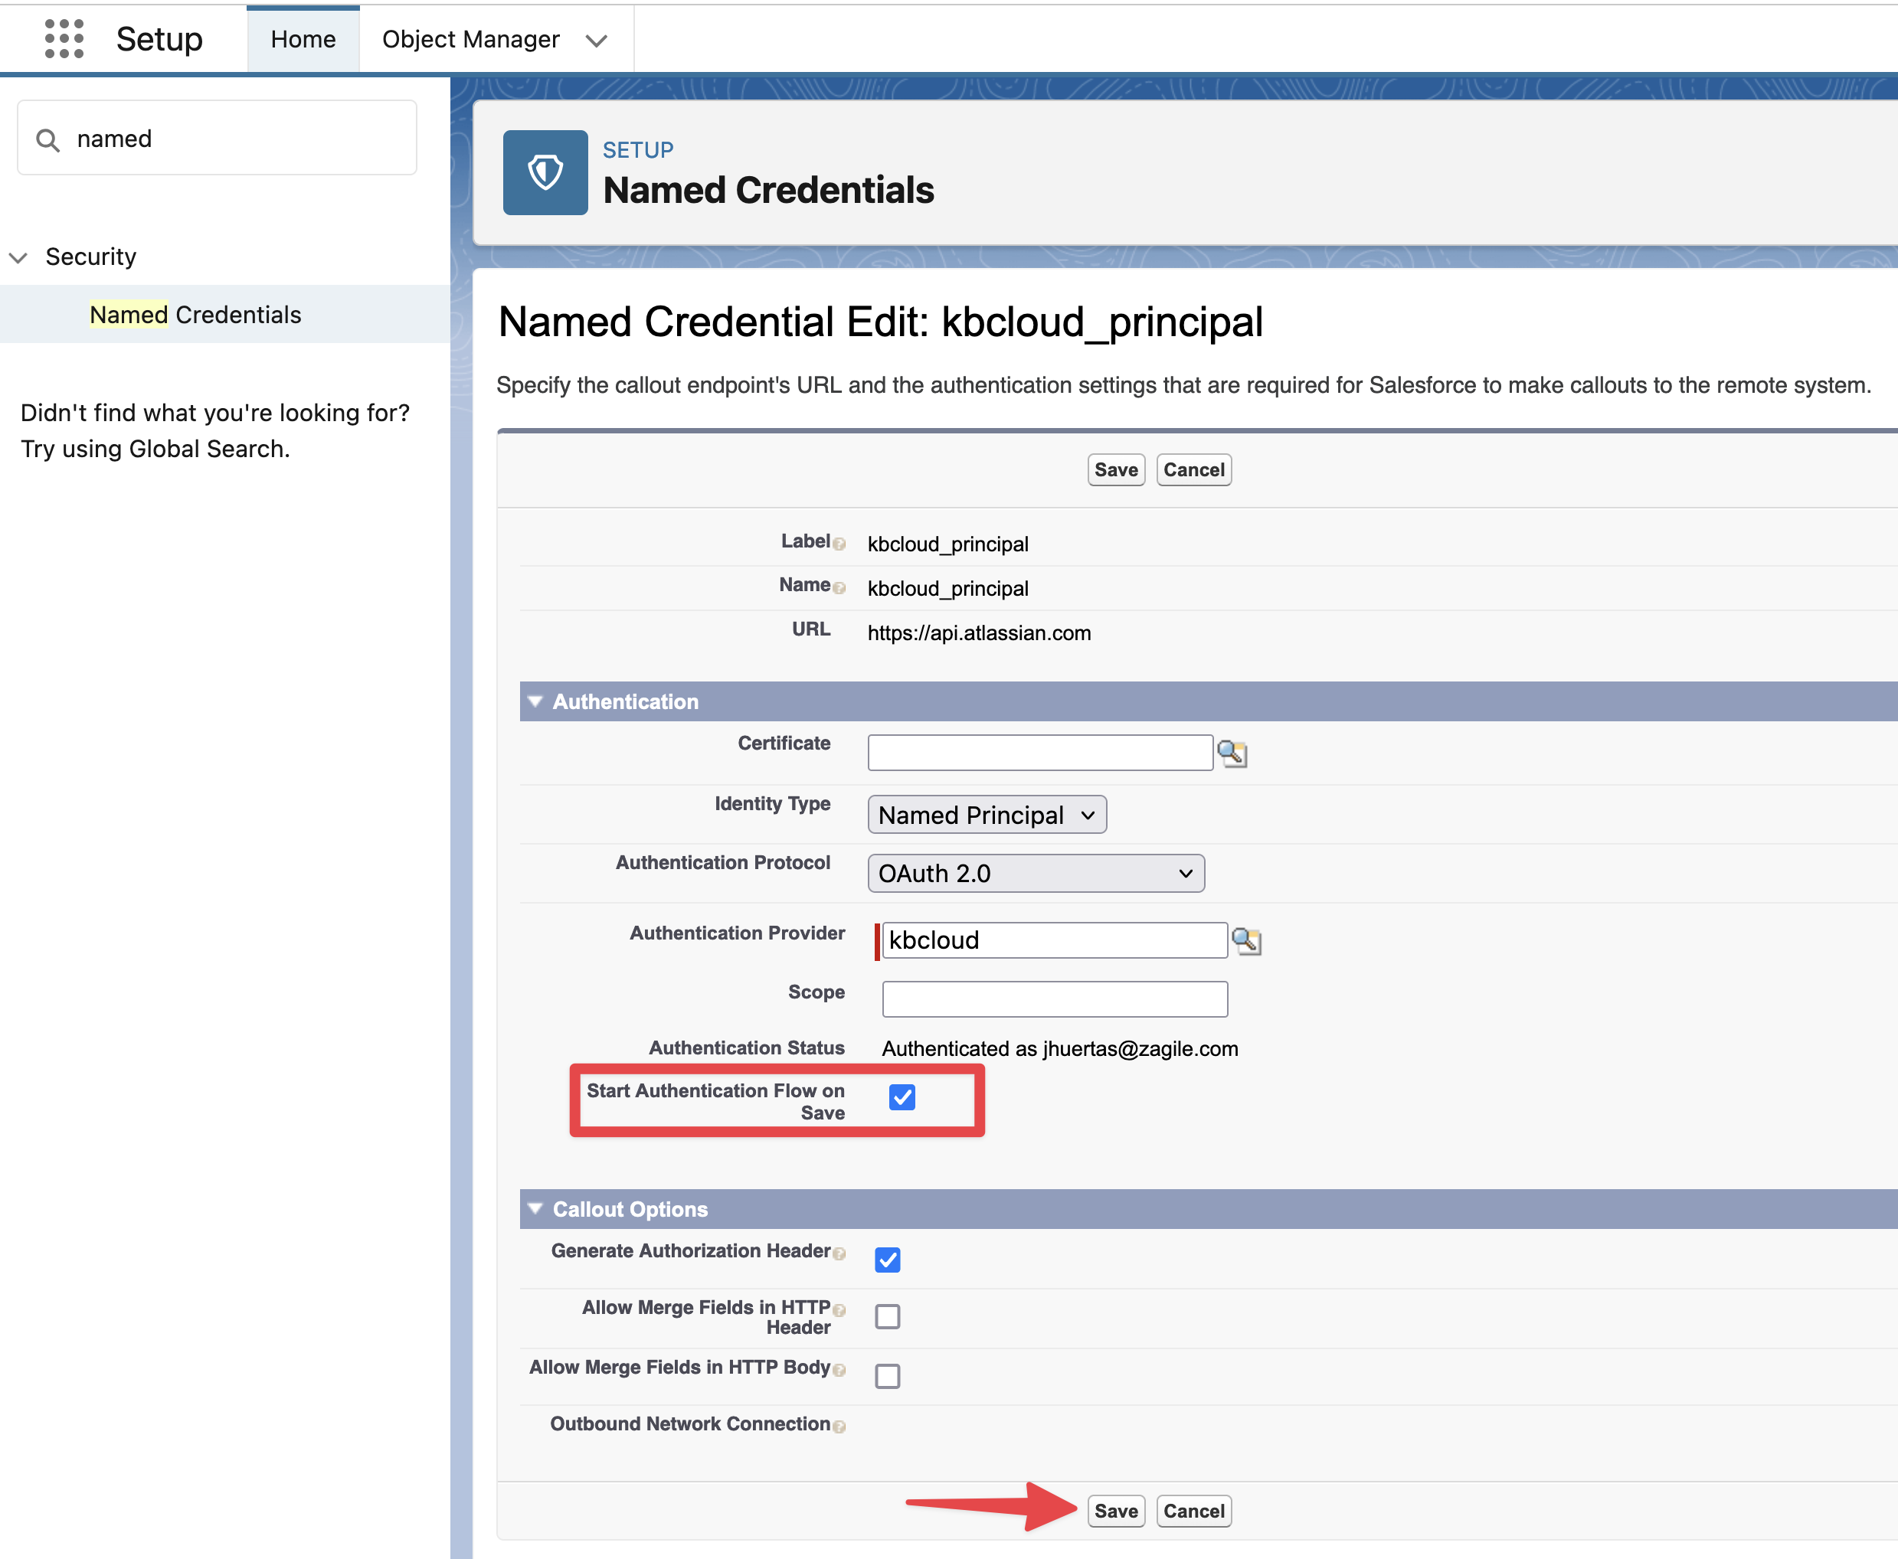
Task: Click the search magnifier in Quick Find
Action: tap(47, 140)
